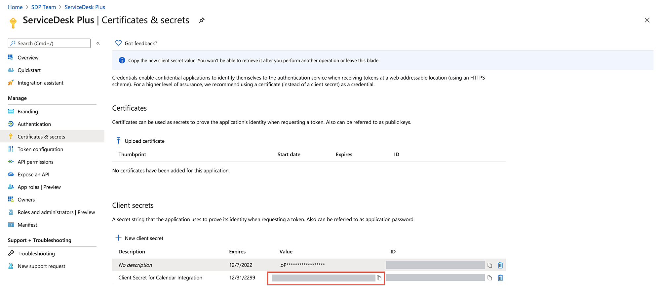Click the masked .oP secret value
Image resolution: width=661 pixels, height=292 pixels.
coord(302,265)
